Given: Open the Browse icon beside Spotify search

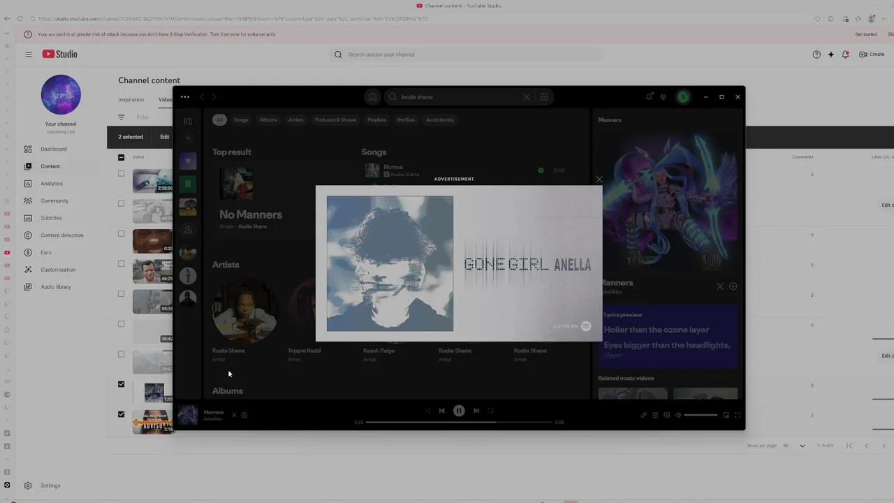Looking at the screenshot, I should 544,97.
